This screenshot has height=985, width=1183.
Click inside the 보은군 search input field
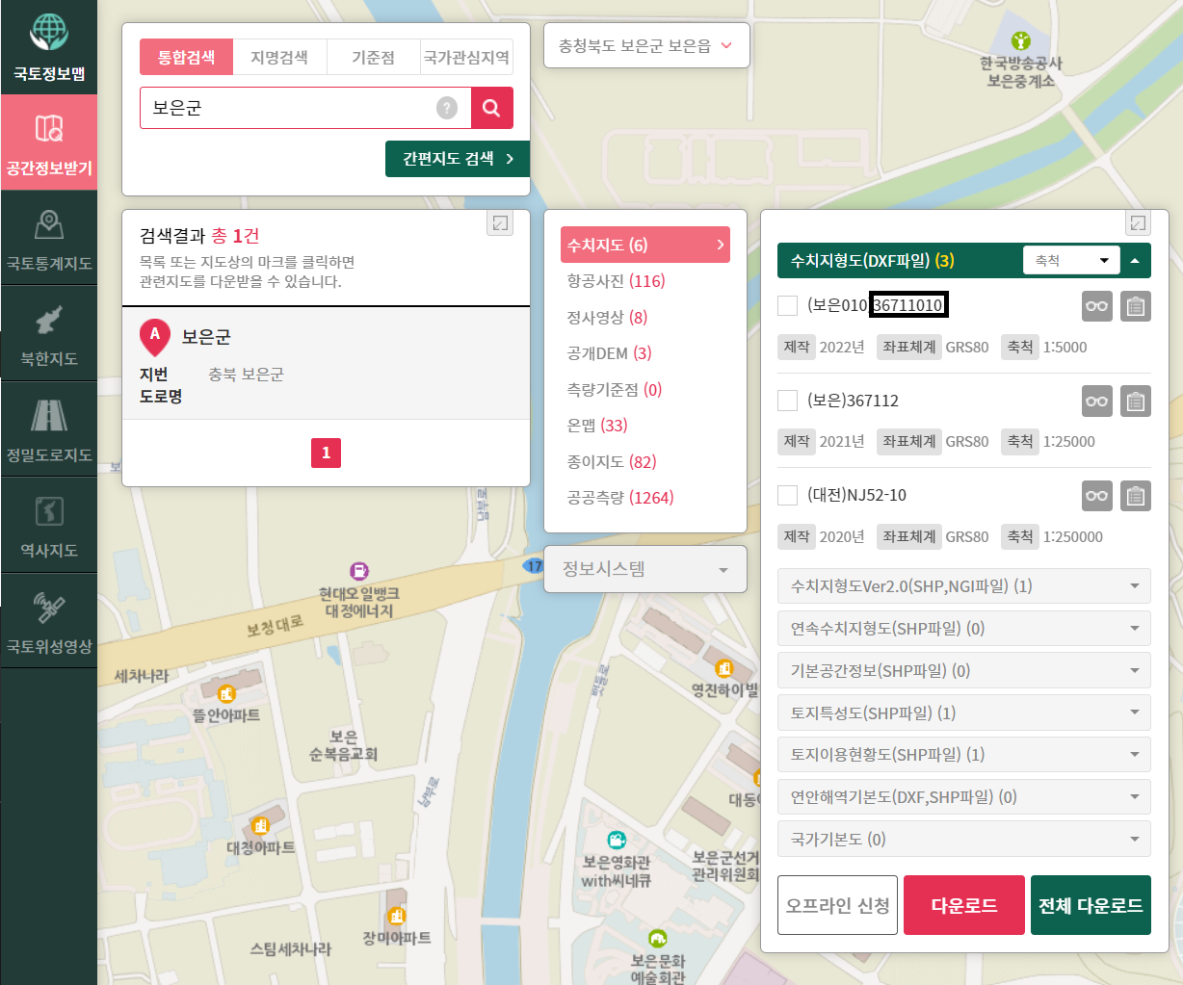(x=289, y=108)
